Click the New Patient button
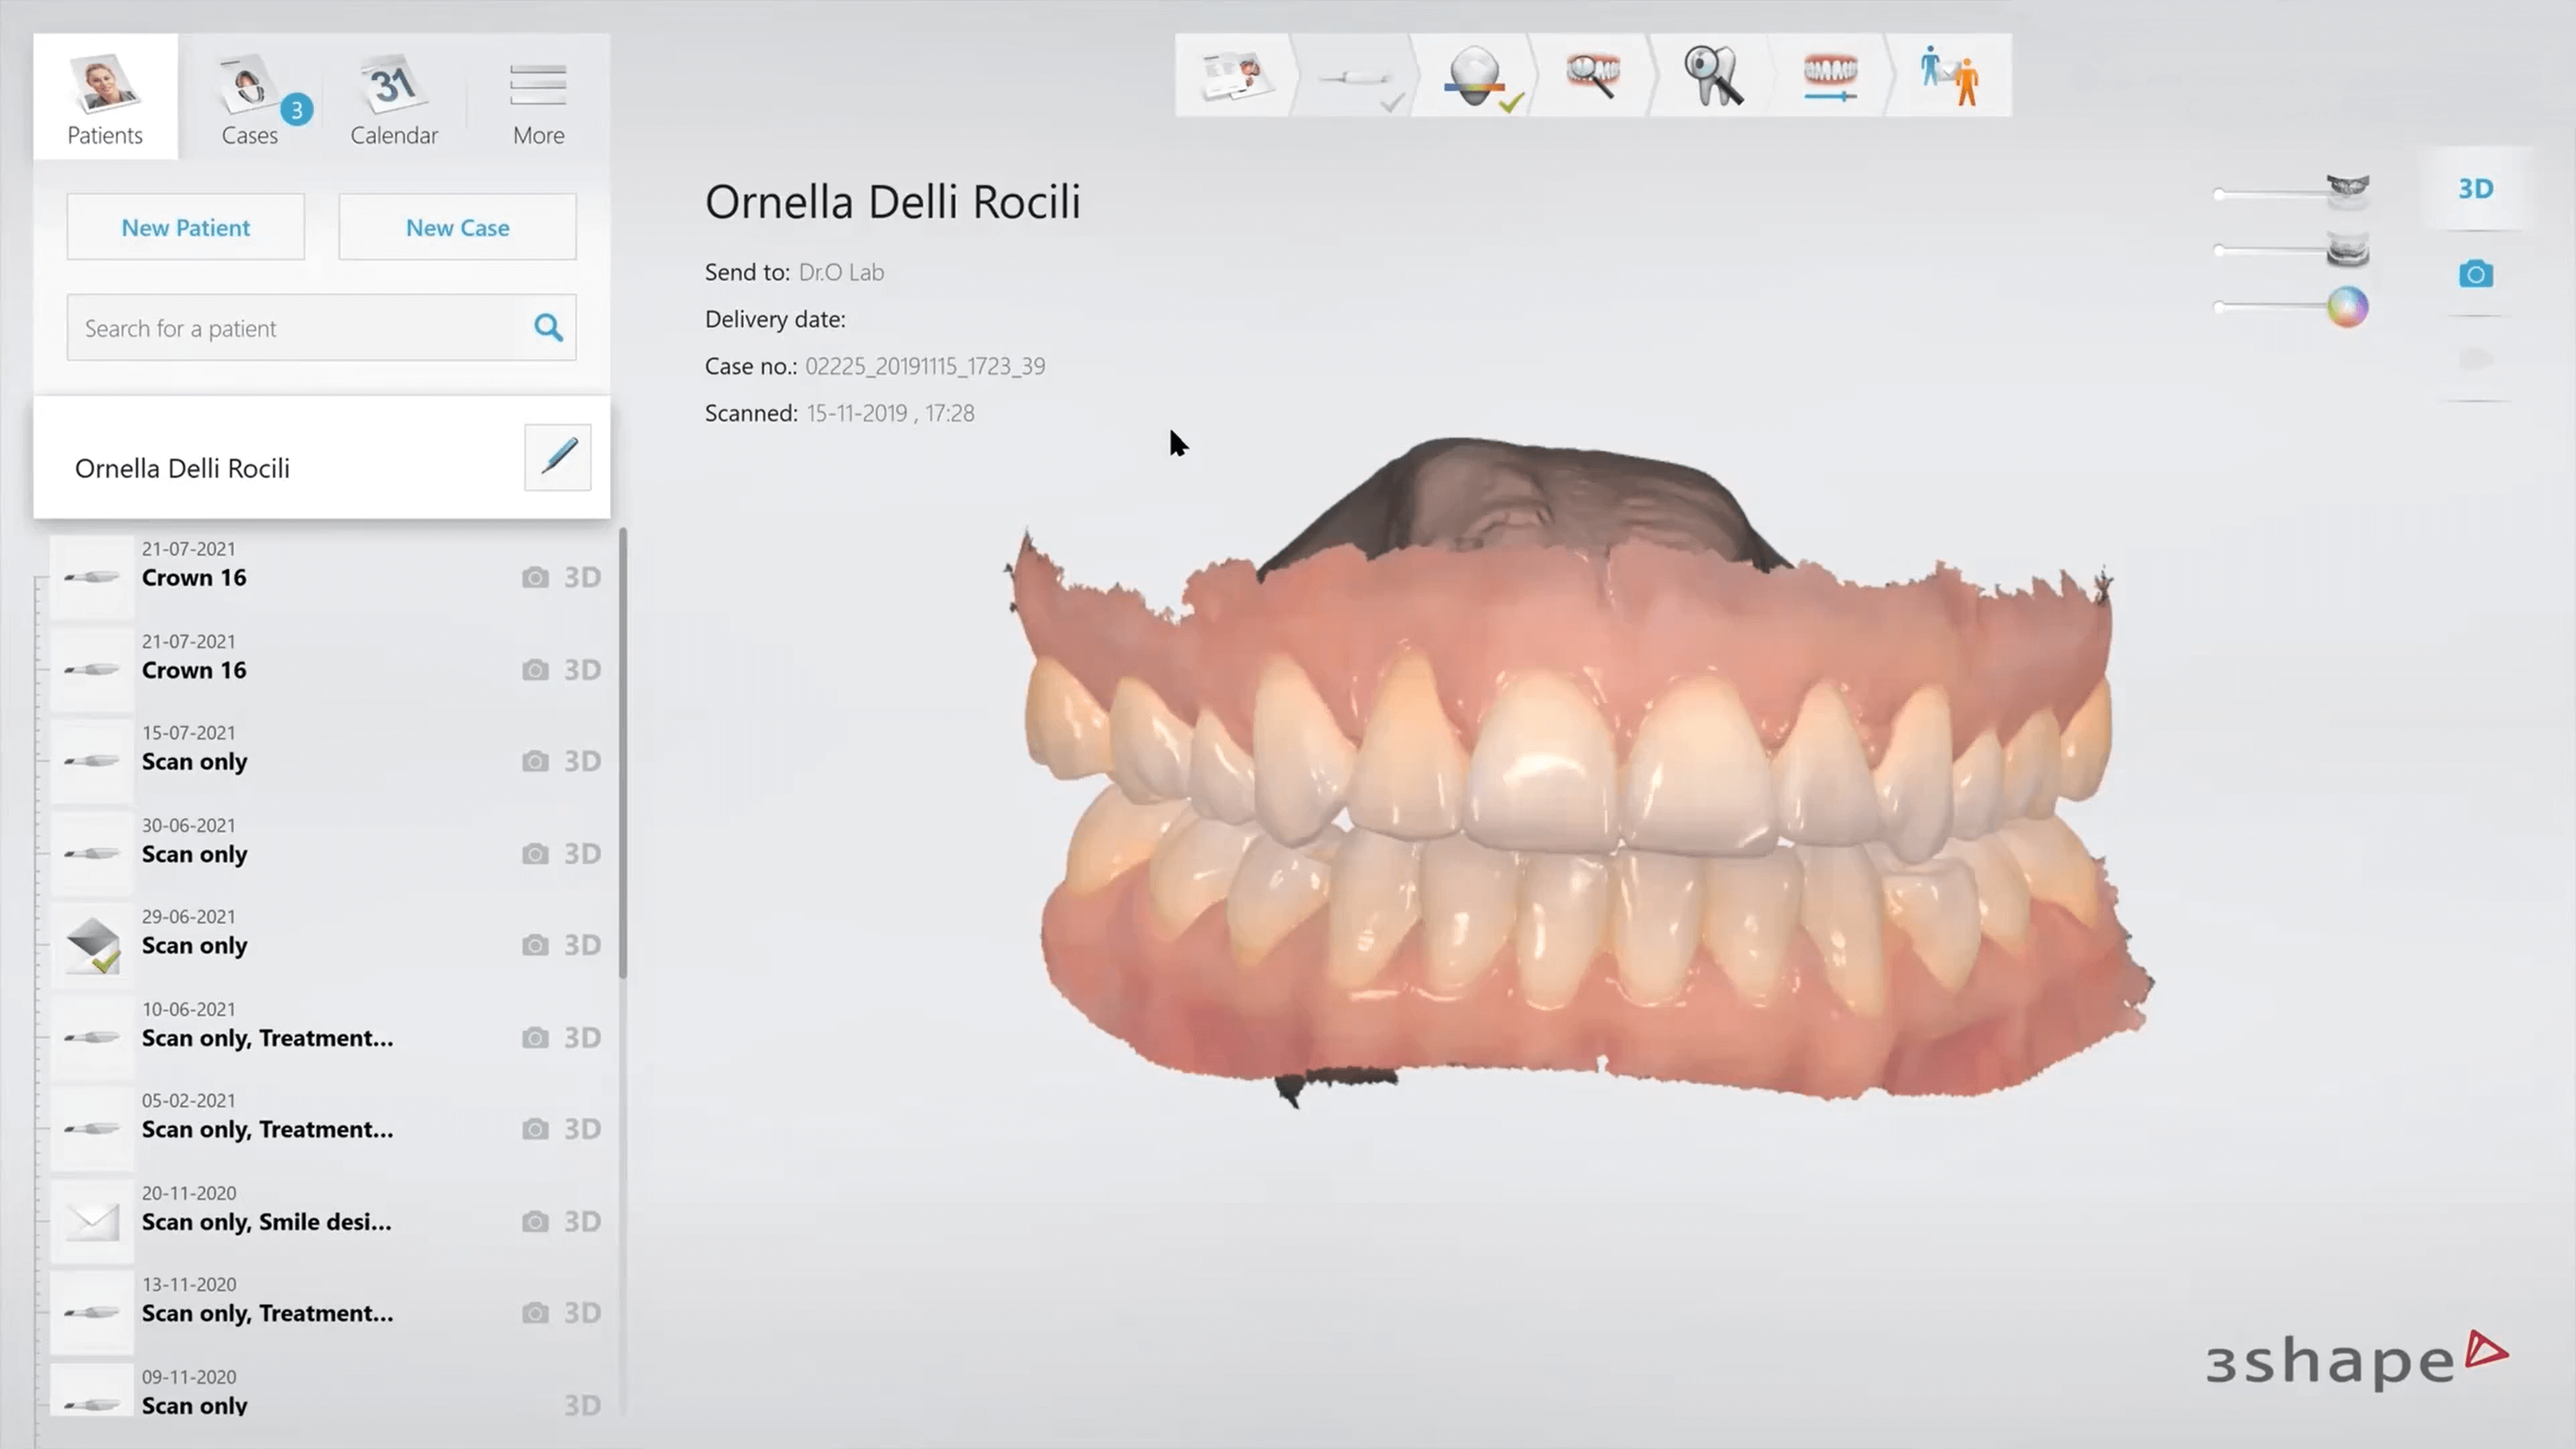Screen dimensions: 2576x1449 point(185,227)
